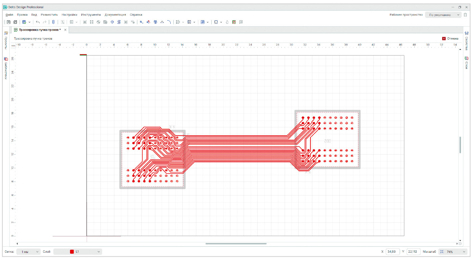Click the water drop icon in toolbar
Image resolution: width=472 pixels, height=259 pixels.
pos(227,22)
